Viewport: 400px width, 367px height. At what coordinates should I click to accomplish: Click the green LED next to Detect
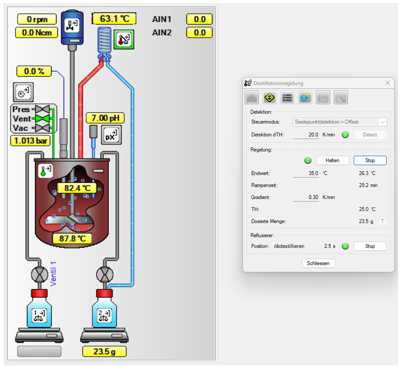[x=345, y=135]
